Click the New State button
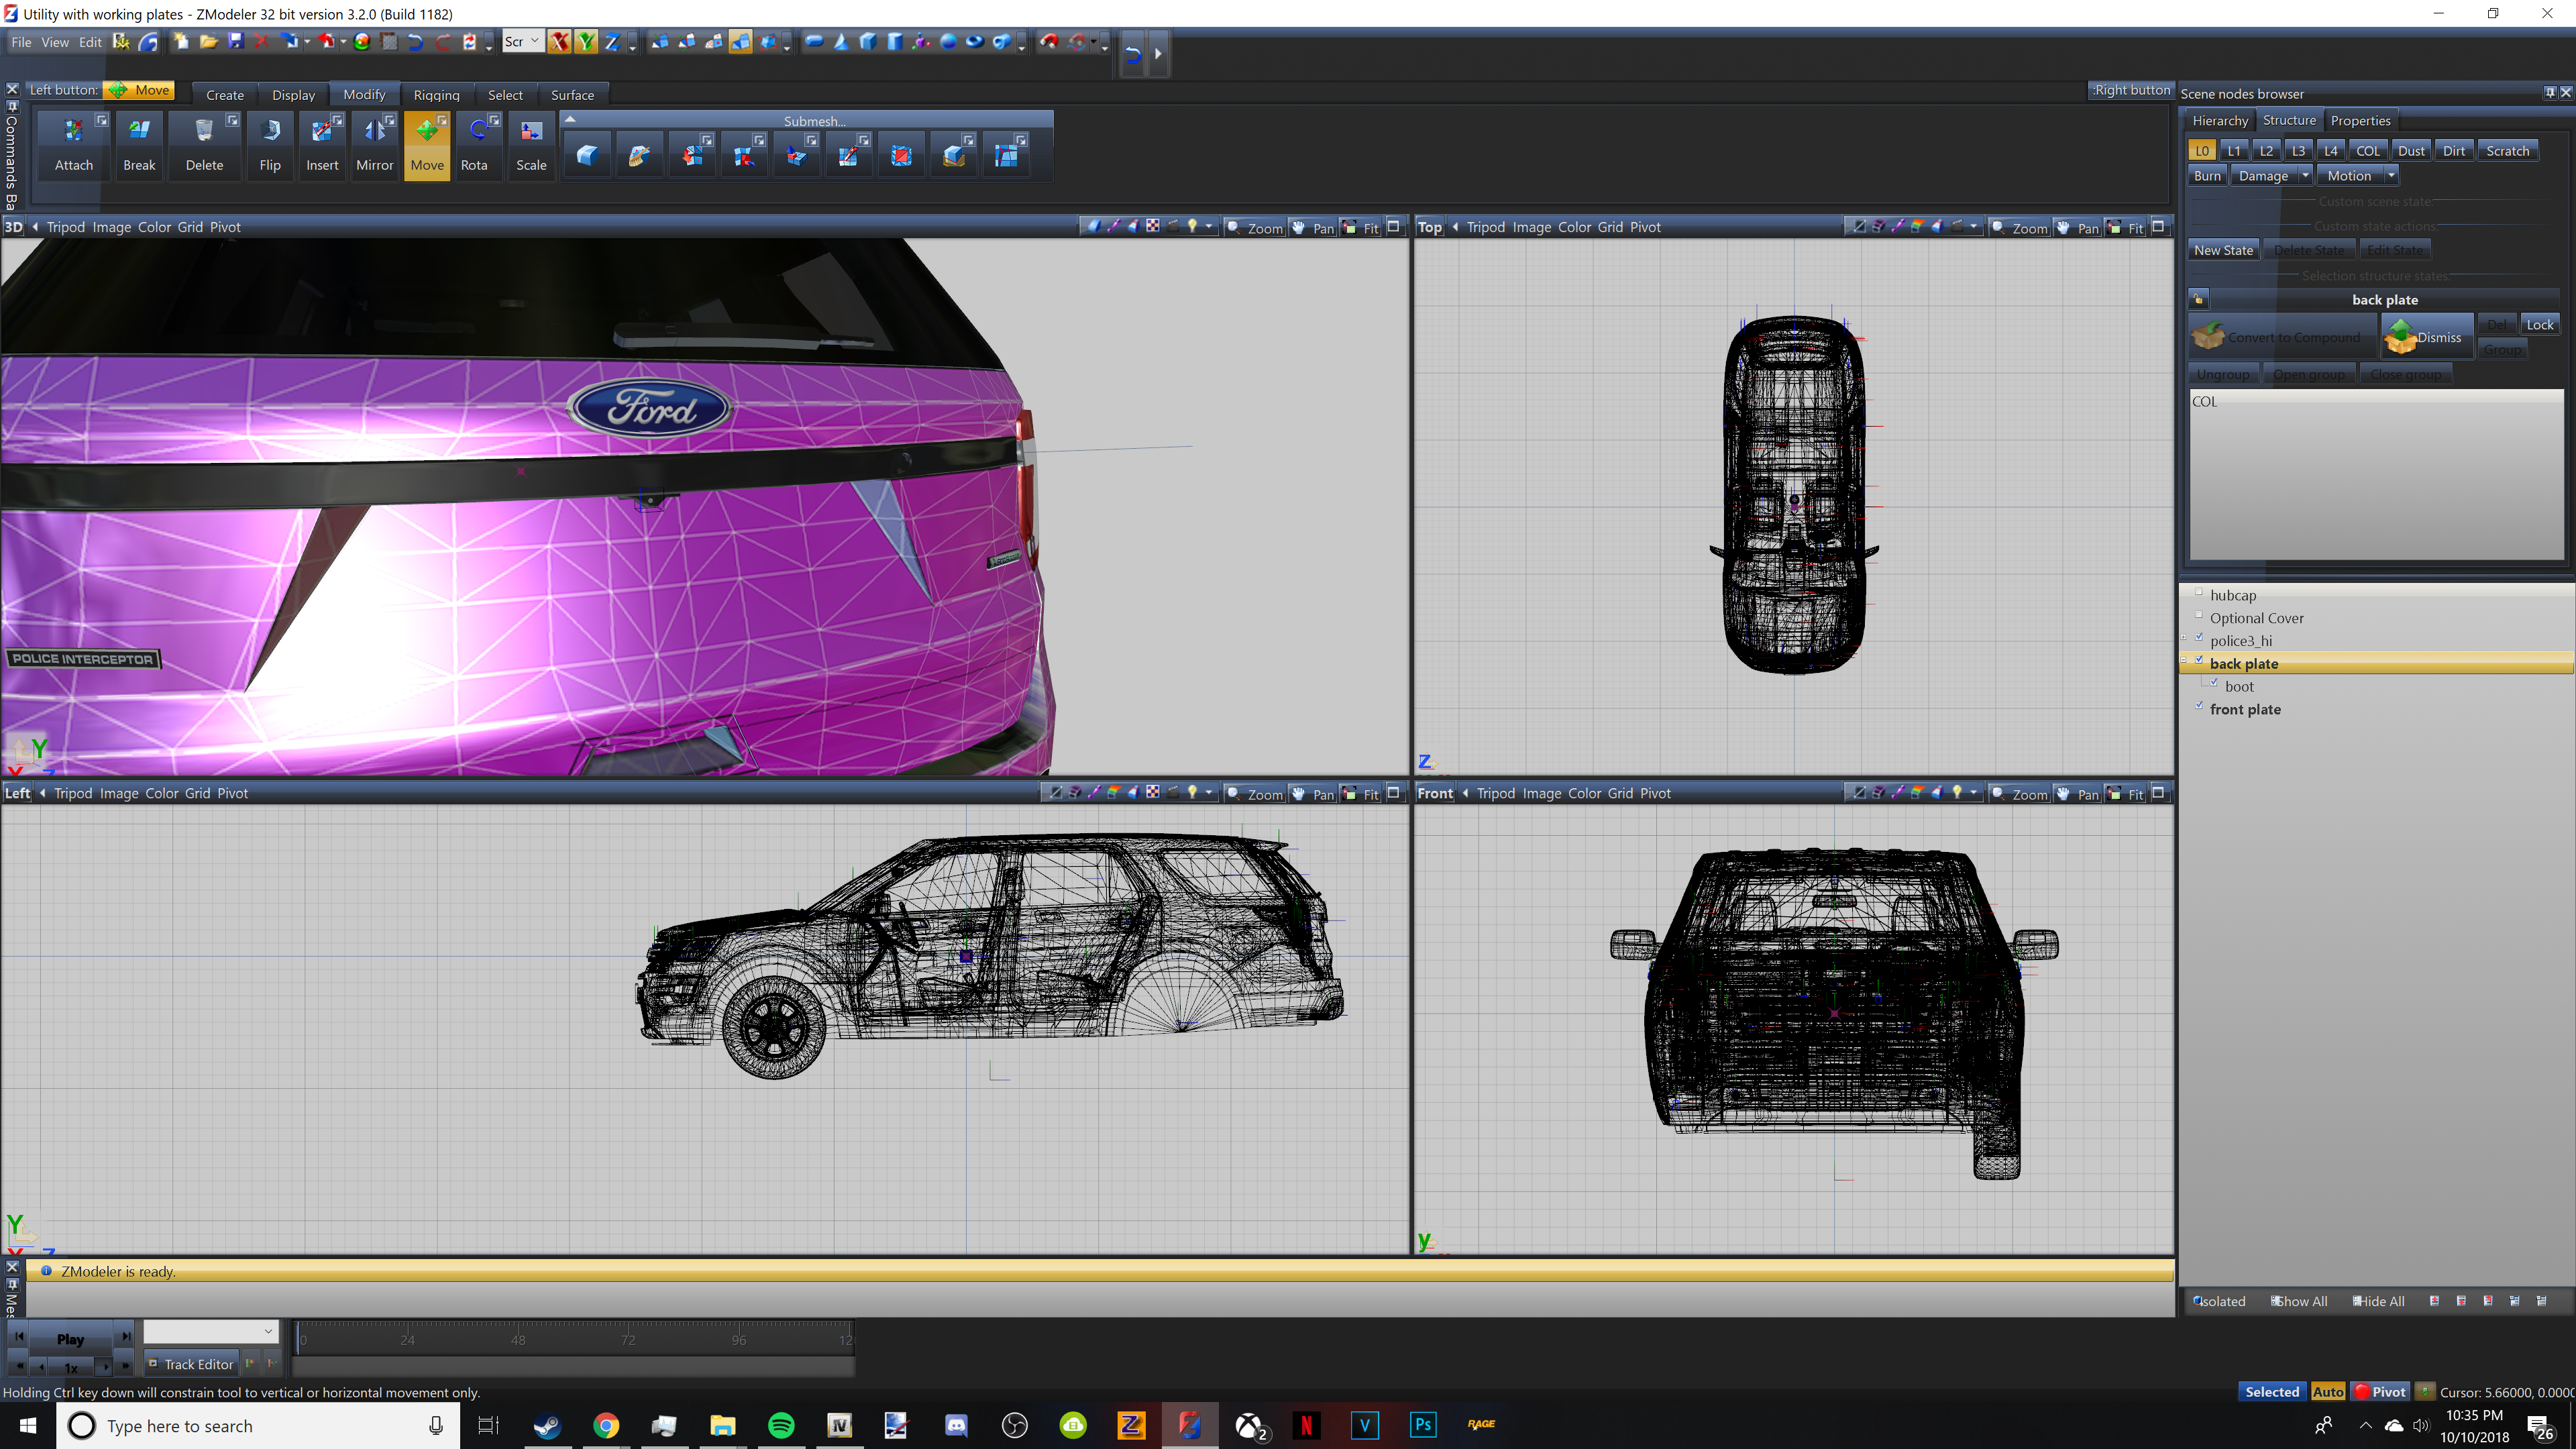 tap(2223, 250)
